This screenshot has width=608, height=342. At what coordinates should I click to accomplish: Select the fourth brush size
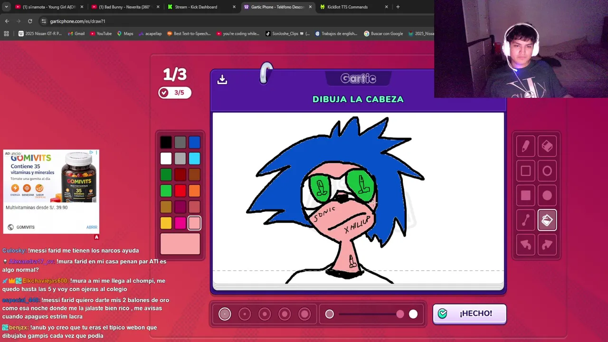285,314
